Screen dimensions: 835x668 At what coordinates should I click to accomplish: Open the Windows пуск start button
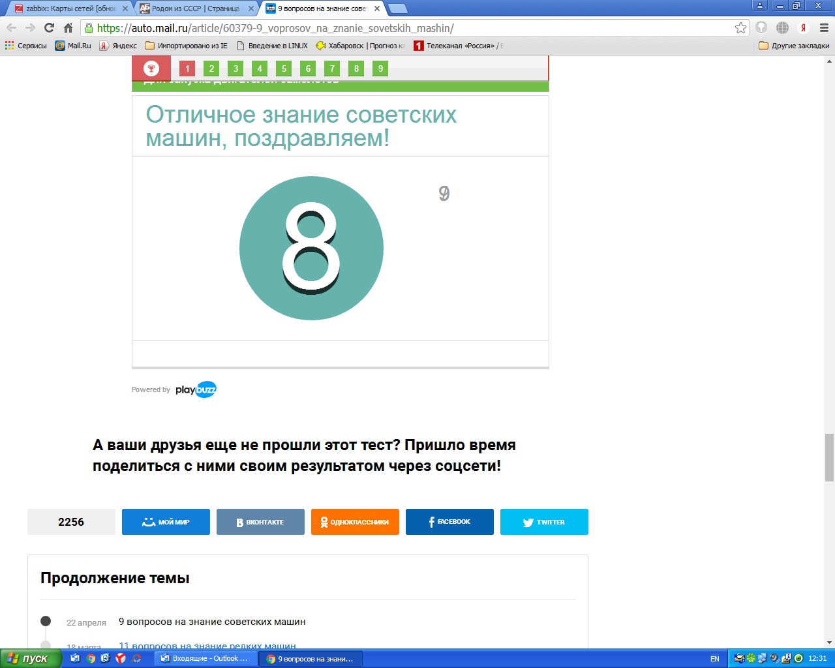tap(30, 658)
